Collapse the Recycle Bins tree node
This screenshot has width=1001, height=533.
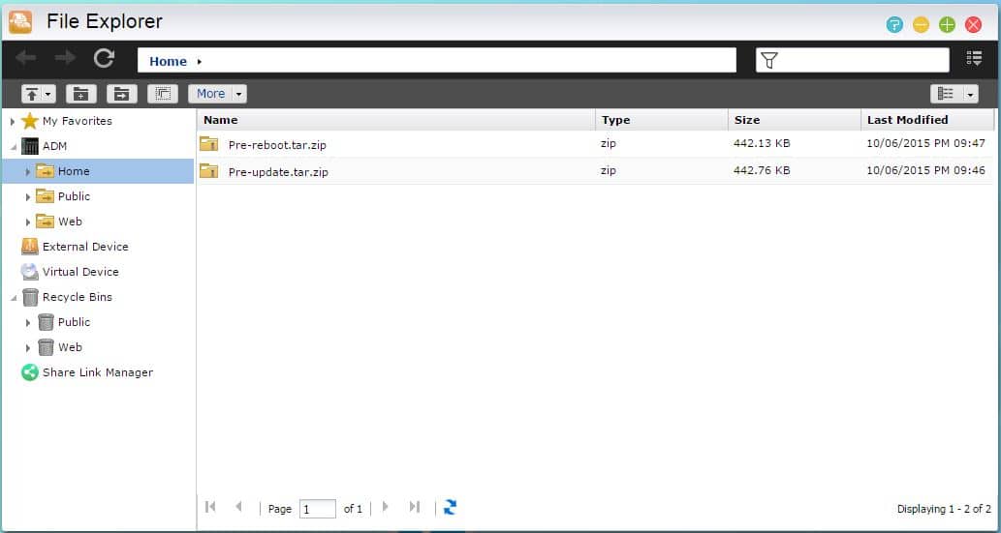tap(13, 297)
